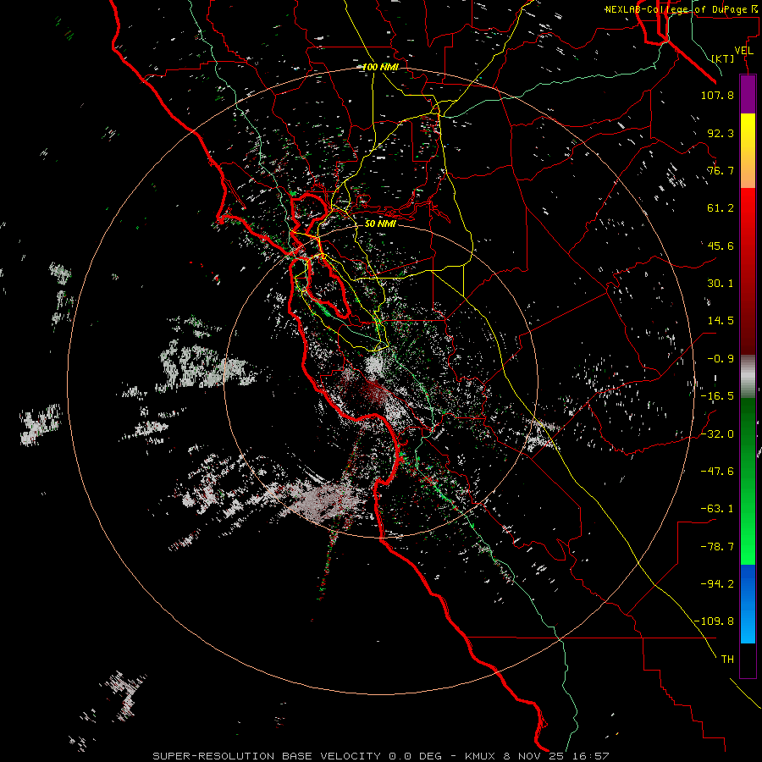
Task: Click the -0.9 velocity scale value
Action: click(721, 359)
